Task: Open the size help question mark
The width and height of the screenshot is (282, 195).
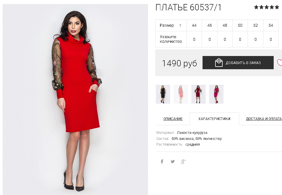Action: [x=180, y=26]
